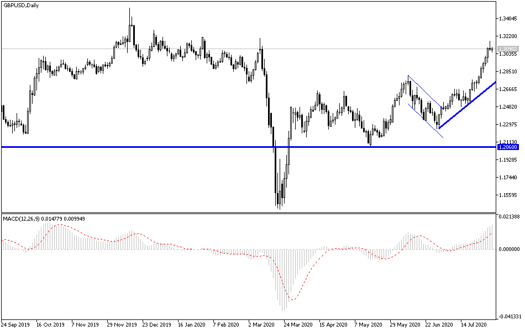Click the current price marker 1.30802

tap(509, 49)
